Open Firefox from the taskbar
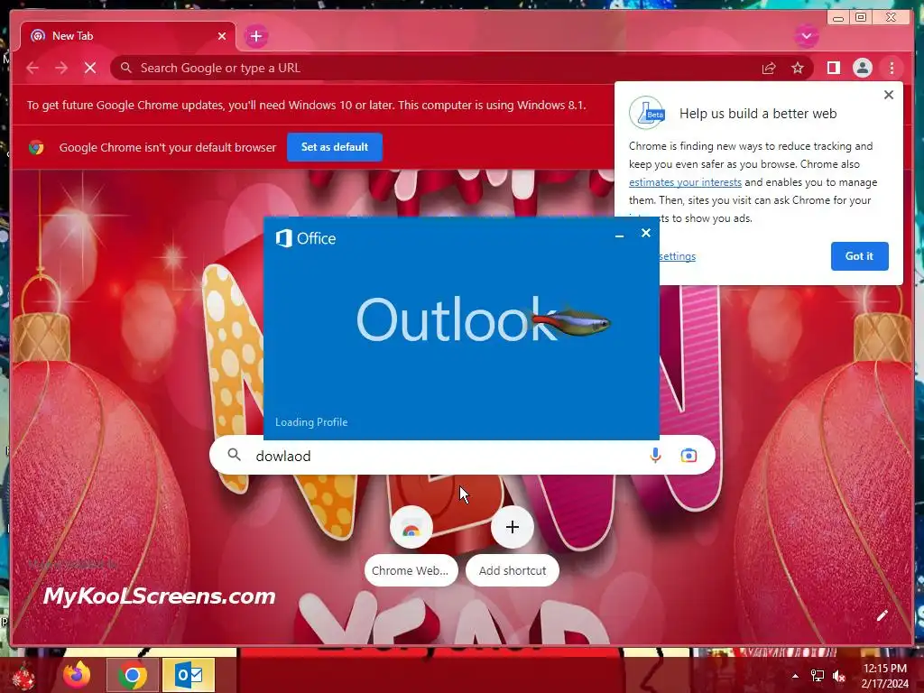This screenshot has height=693, width=924. (x=78, y=675)
